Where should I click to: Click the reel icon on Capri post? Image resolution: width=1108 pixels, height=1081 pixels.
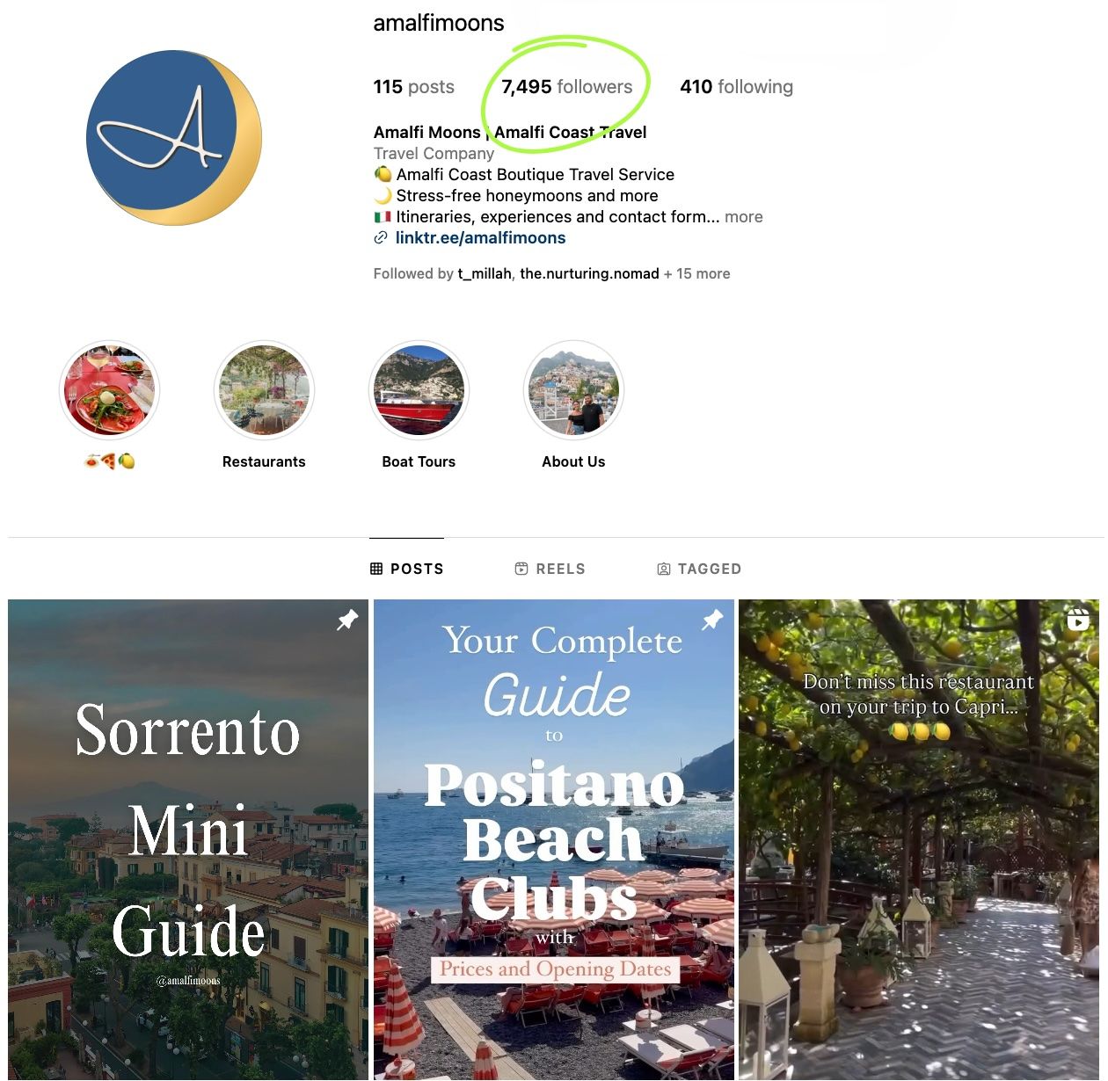pyautogui.click(x=1078, y=620)
